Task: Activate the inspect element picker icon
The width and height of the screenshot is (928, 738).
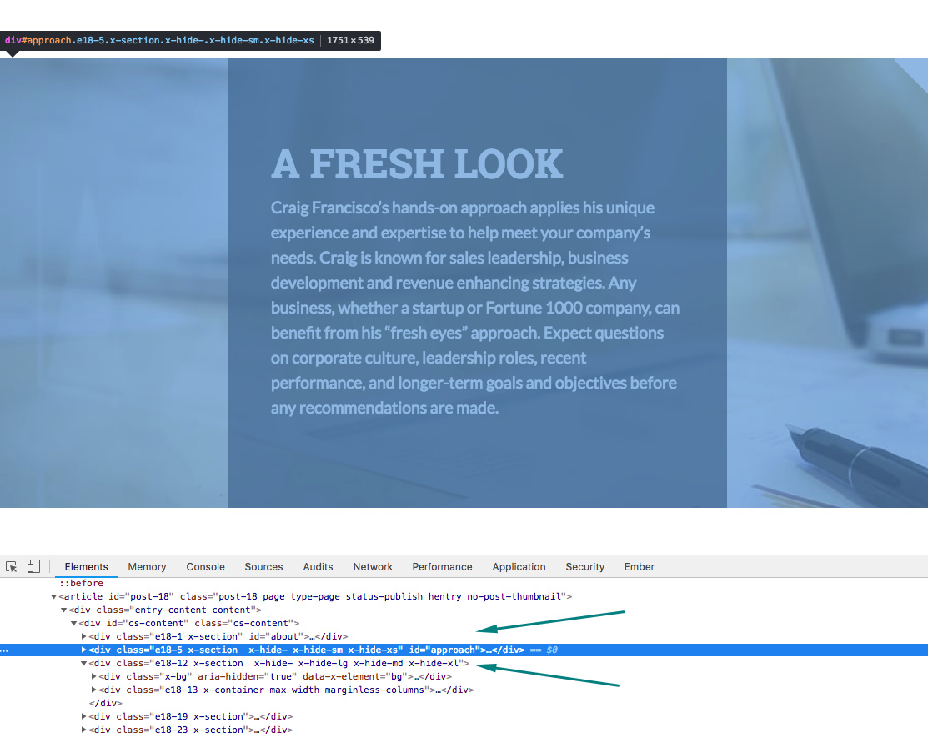Action: (x=11, y=566)
